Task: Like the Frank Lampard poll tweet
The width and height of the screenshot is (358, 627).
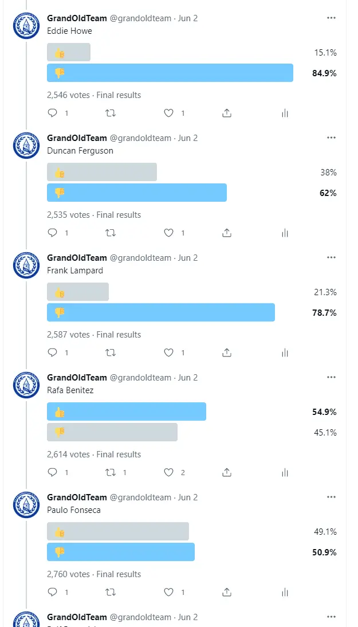Action: coord(168,353)
